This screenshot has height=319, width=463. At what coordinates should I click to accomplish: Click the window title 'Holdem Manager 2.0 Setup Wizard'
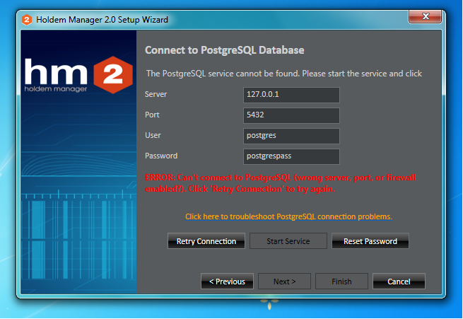click(102, 20)
